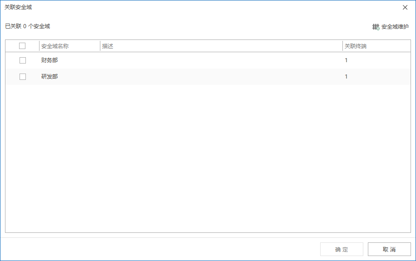
Task: Click the empty 描述 cell of 财务部
Action: click(x=221, y=60)
